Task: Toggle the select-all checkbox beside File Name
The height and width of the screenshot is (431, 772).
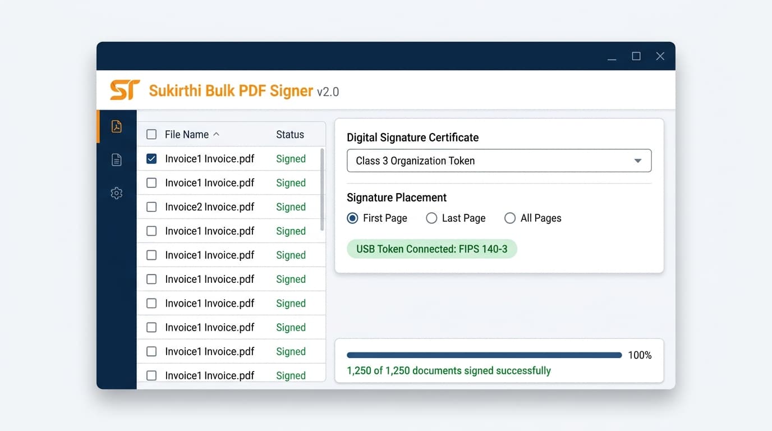Action: [151, 135]
